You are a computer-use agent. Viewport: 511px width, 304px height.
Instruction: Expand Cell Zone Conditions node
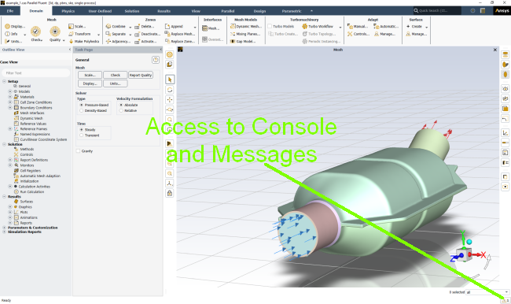point(10,102)
